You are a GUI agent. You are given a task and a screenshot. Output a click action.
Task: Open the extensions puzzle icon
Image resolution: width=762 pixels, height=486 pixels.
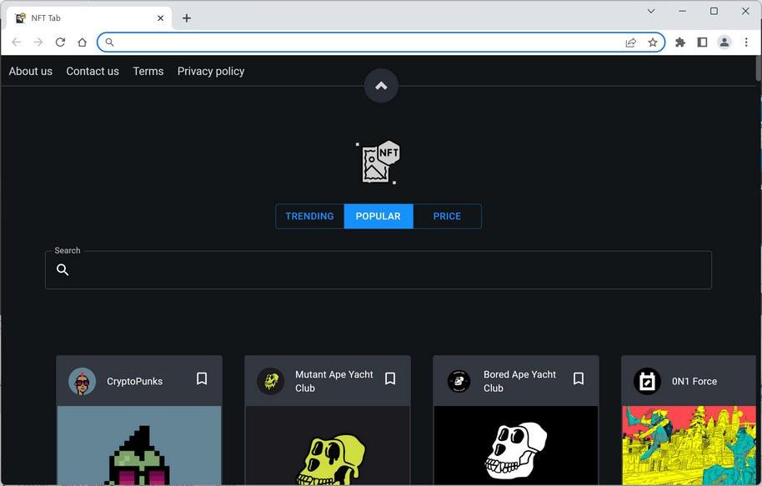pyautogui.click(x=680, y=43)
